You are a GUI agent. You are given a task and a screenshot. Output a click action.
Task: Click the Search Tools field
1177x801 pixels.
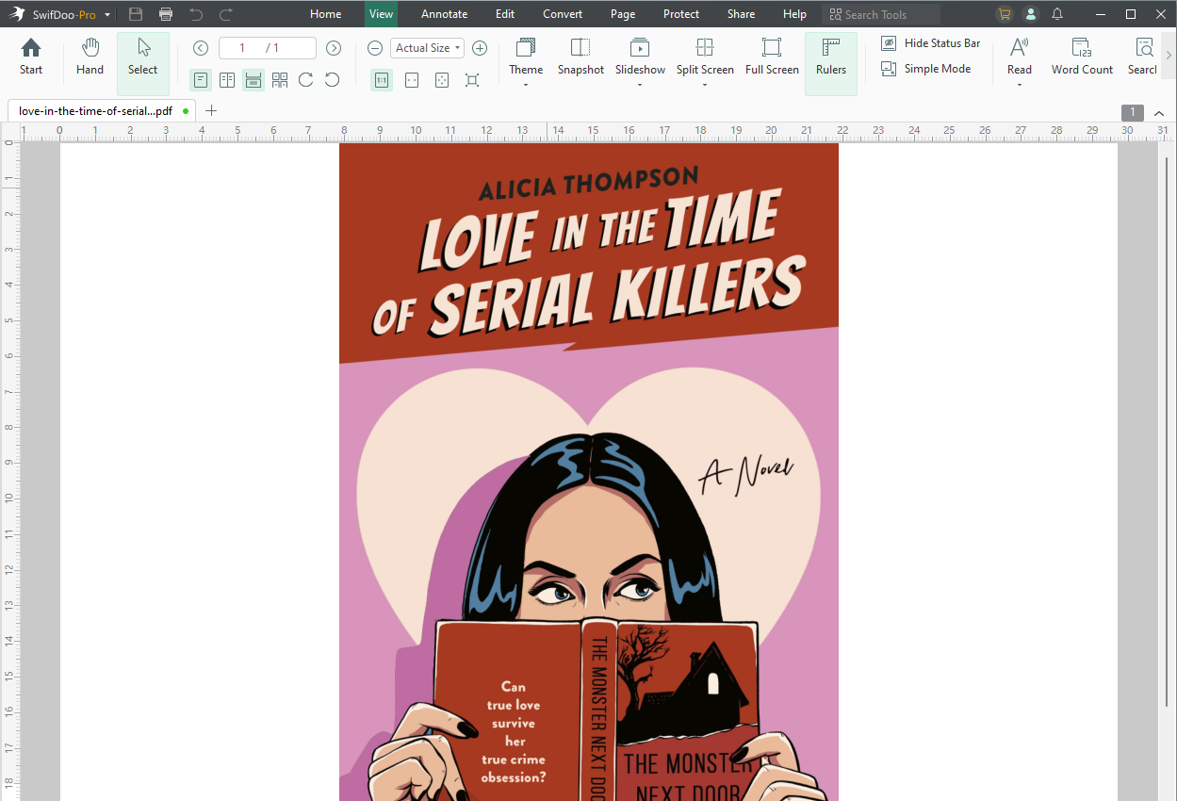(881, 14)
